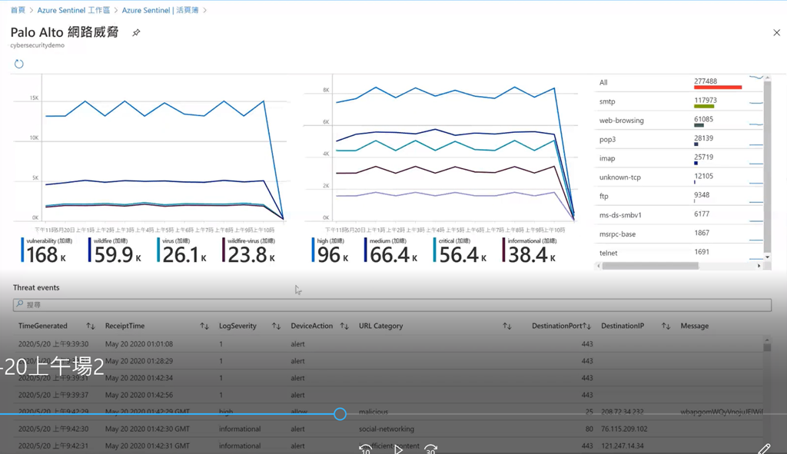This screenshot has height=454, width=787.
Task: Click the sort arrows beside TimeGenerated column
Action: 91,326
